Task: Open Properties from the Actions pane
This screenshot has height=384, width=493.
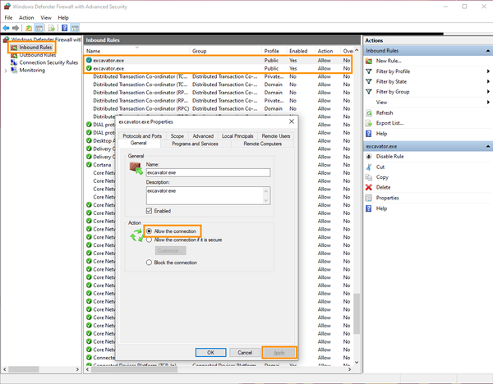Action: click(387, 198)
